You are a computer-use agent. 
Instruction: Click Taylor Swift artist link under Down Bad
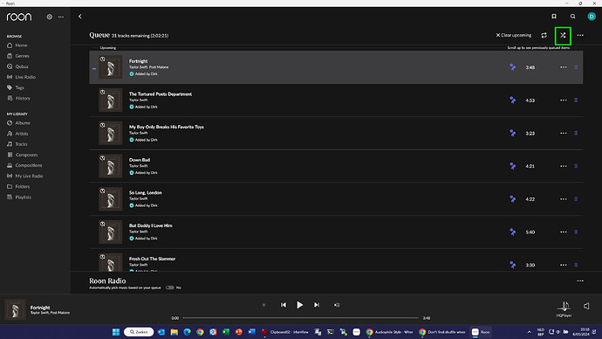click(x=138, y=166)
